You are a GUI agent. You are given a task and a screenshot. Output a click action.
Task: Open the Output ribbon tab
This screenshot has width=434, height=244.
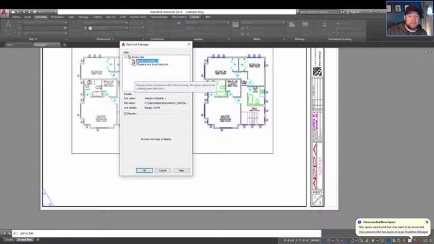tap(97, 17)
